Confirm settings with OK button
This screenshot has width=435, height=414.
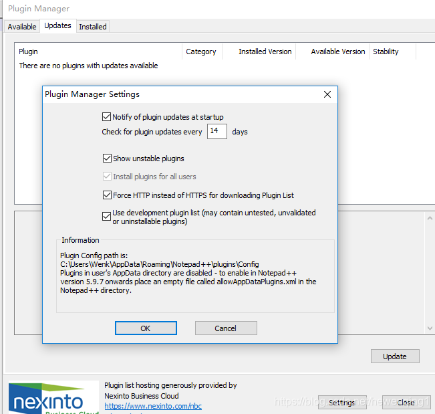click(x=146, y=328)
